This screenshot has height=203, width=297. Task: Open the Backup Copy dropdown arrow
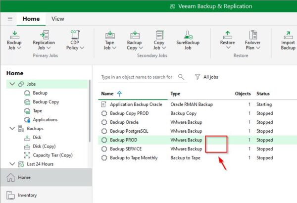(x=141, y=48)
